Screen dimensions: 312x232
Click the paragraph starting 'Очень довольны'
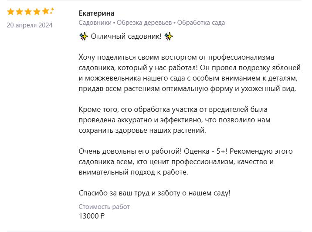click(x=186, y=161)
